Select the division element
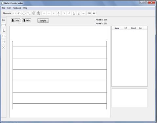The image size is (157, 123). click(x=58, y=13)
